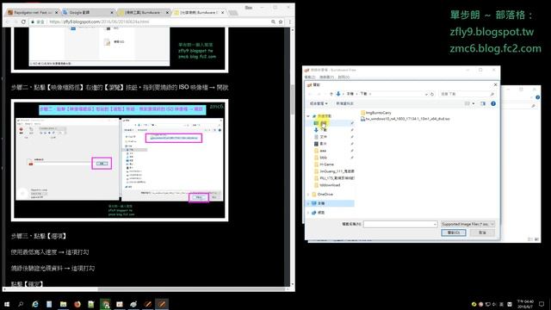551x310 pixels.
Task: Open the second menu in BurnAware window
Action: point(326,77)
